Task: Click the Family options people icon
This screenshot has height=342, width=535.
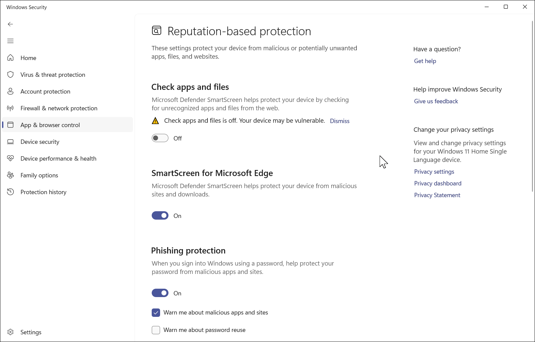Action: point(11,175)
